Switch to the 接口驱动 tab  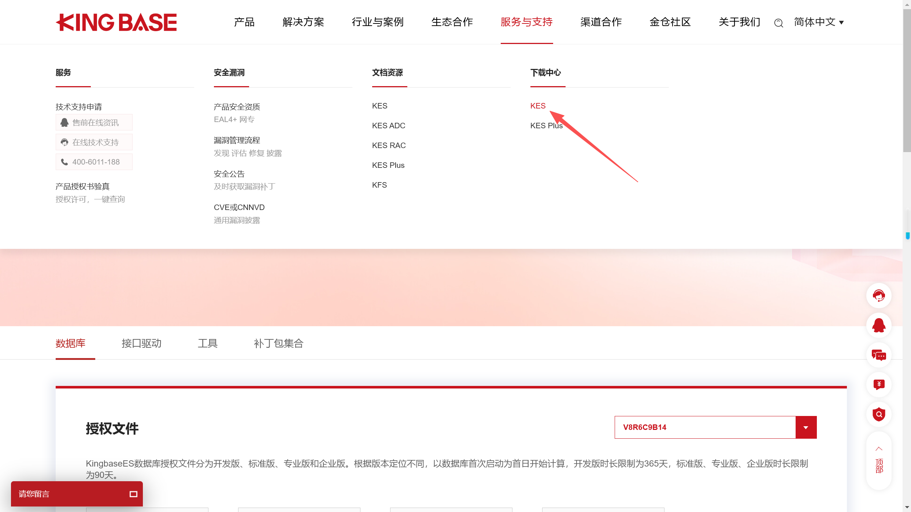[141, 343]
